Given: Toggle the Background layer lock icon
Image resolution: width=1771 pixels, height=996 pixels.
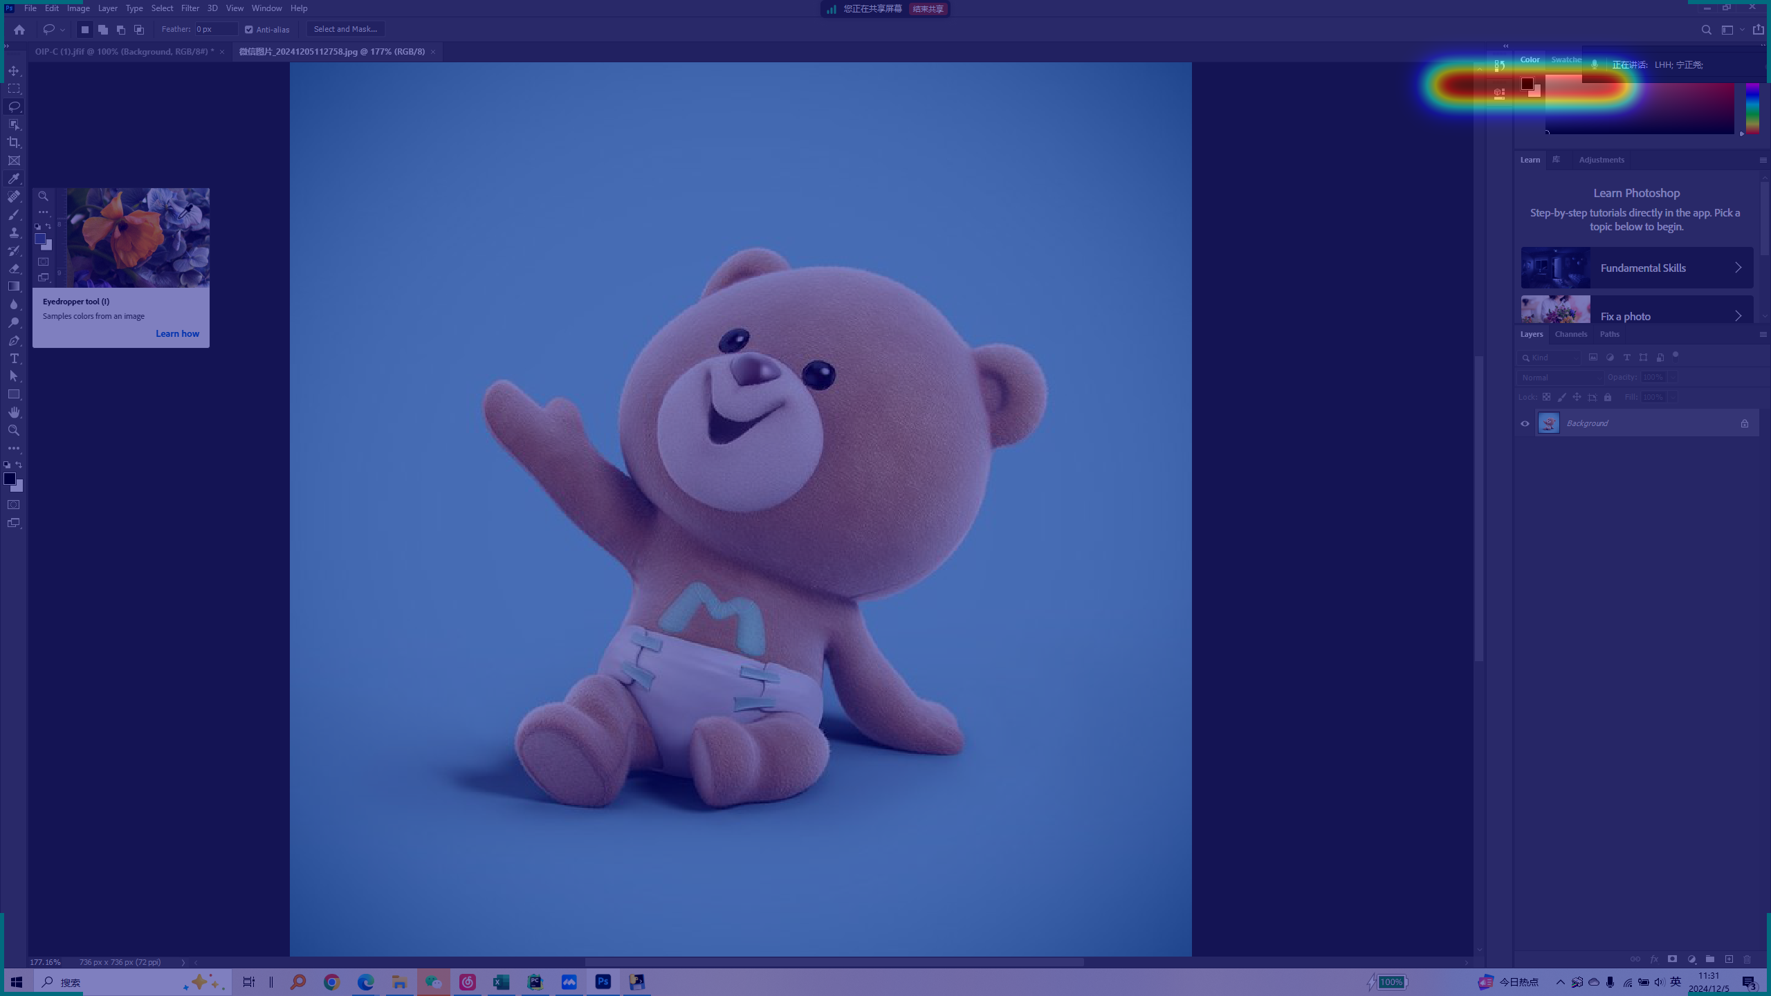Looking at the screenshot, I should (1744, 423).
